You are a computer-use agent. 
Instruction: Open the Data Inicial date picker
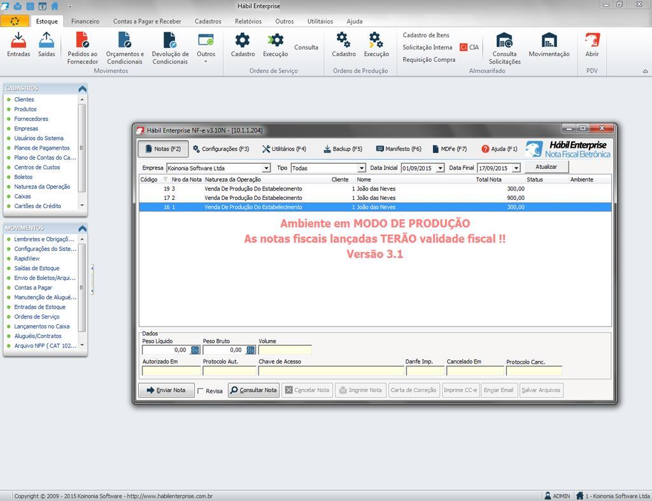pos(440,168)
